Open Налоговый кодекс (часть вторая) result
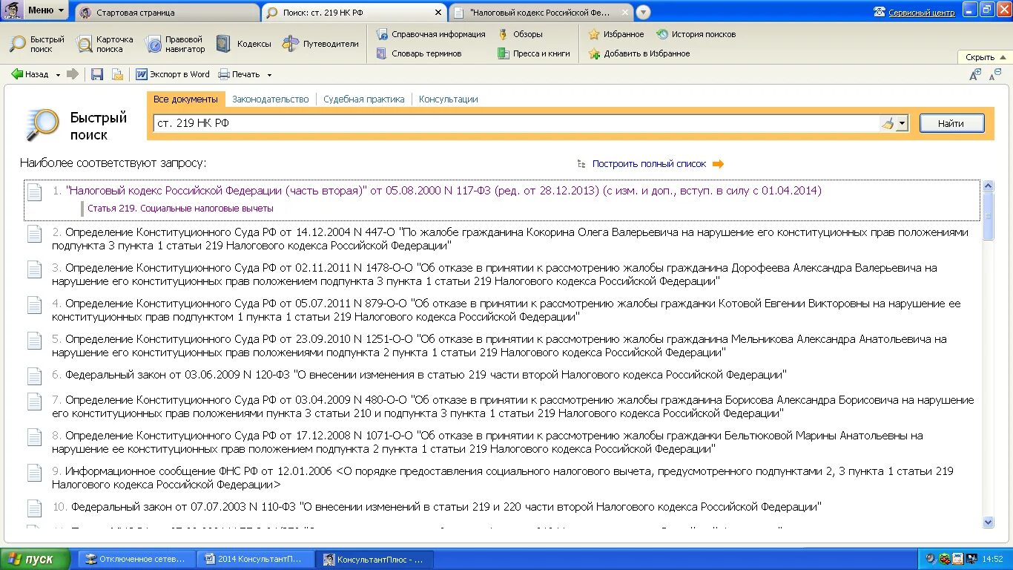The width and height of the screenshot is (1013, 570). 443,191
